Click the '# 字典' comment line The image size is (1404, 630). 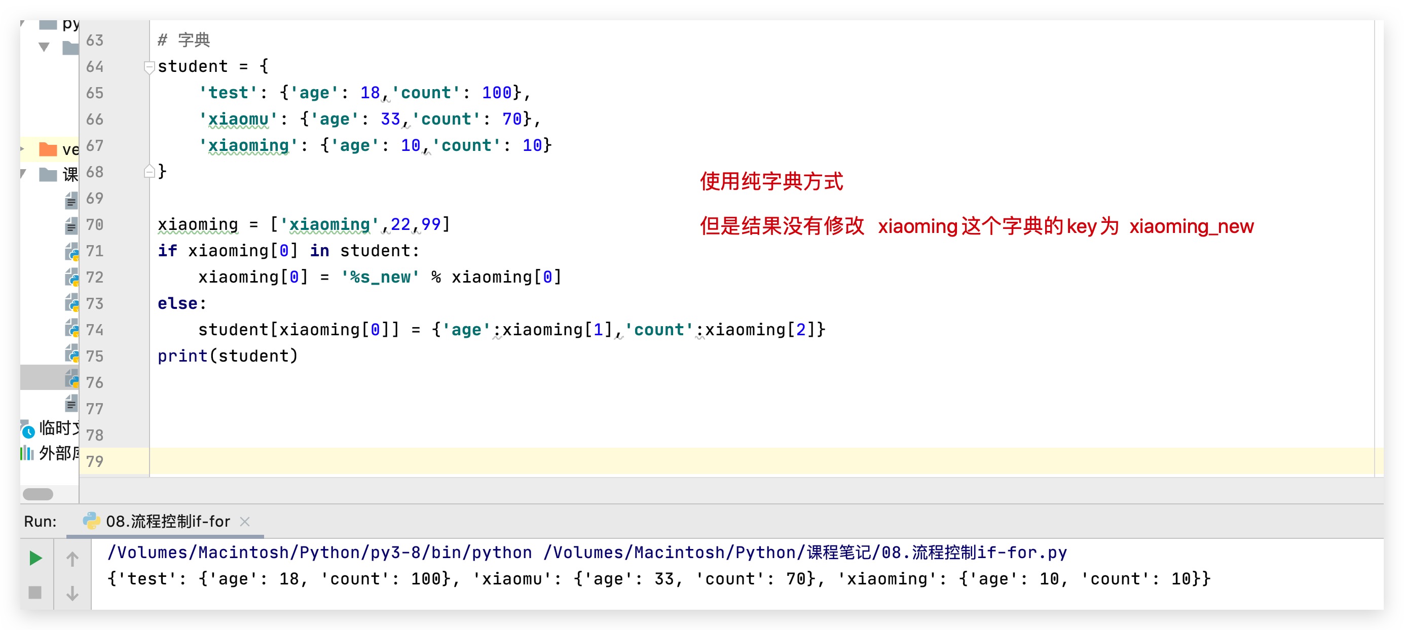pyautogui.click(x=183, y=40)
